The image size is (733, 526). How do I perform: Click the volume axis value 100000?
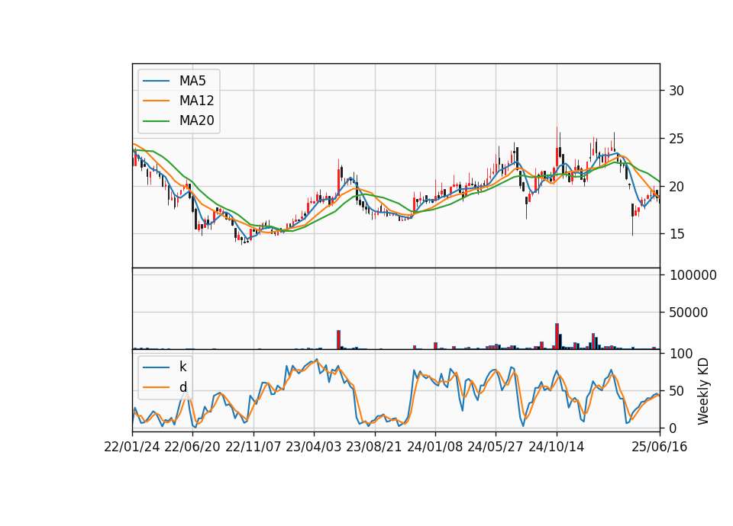click(693, 275)
